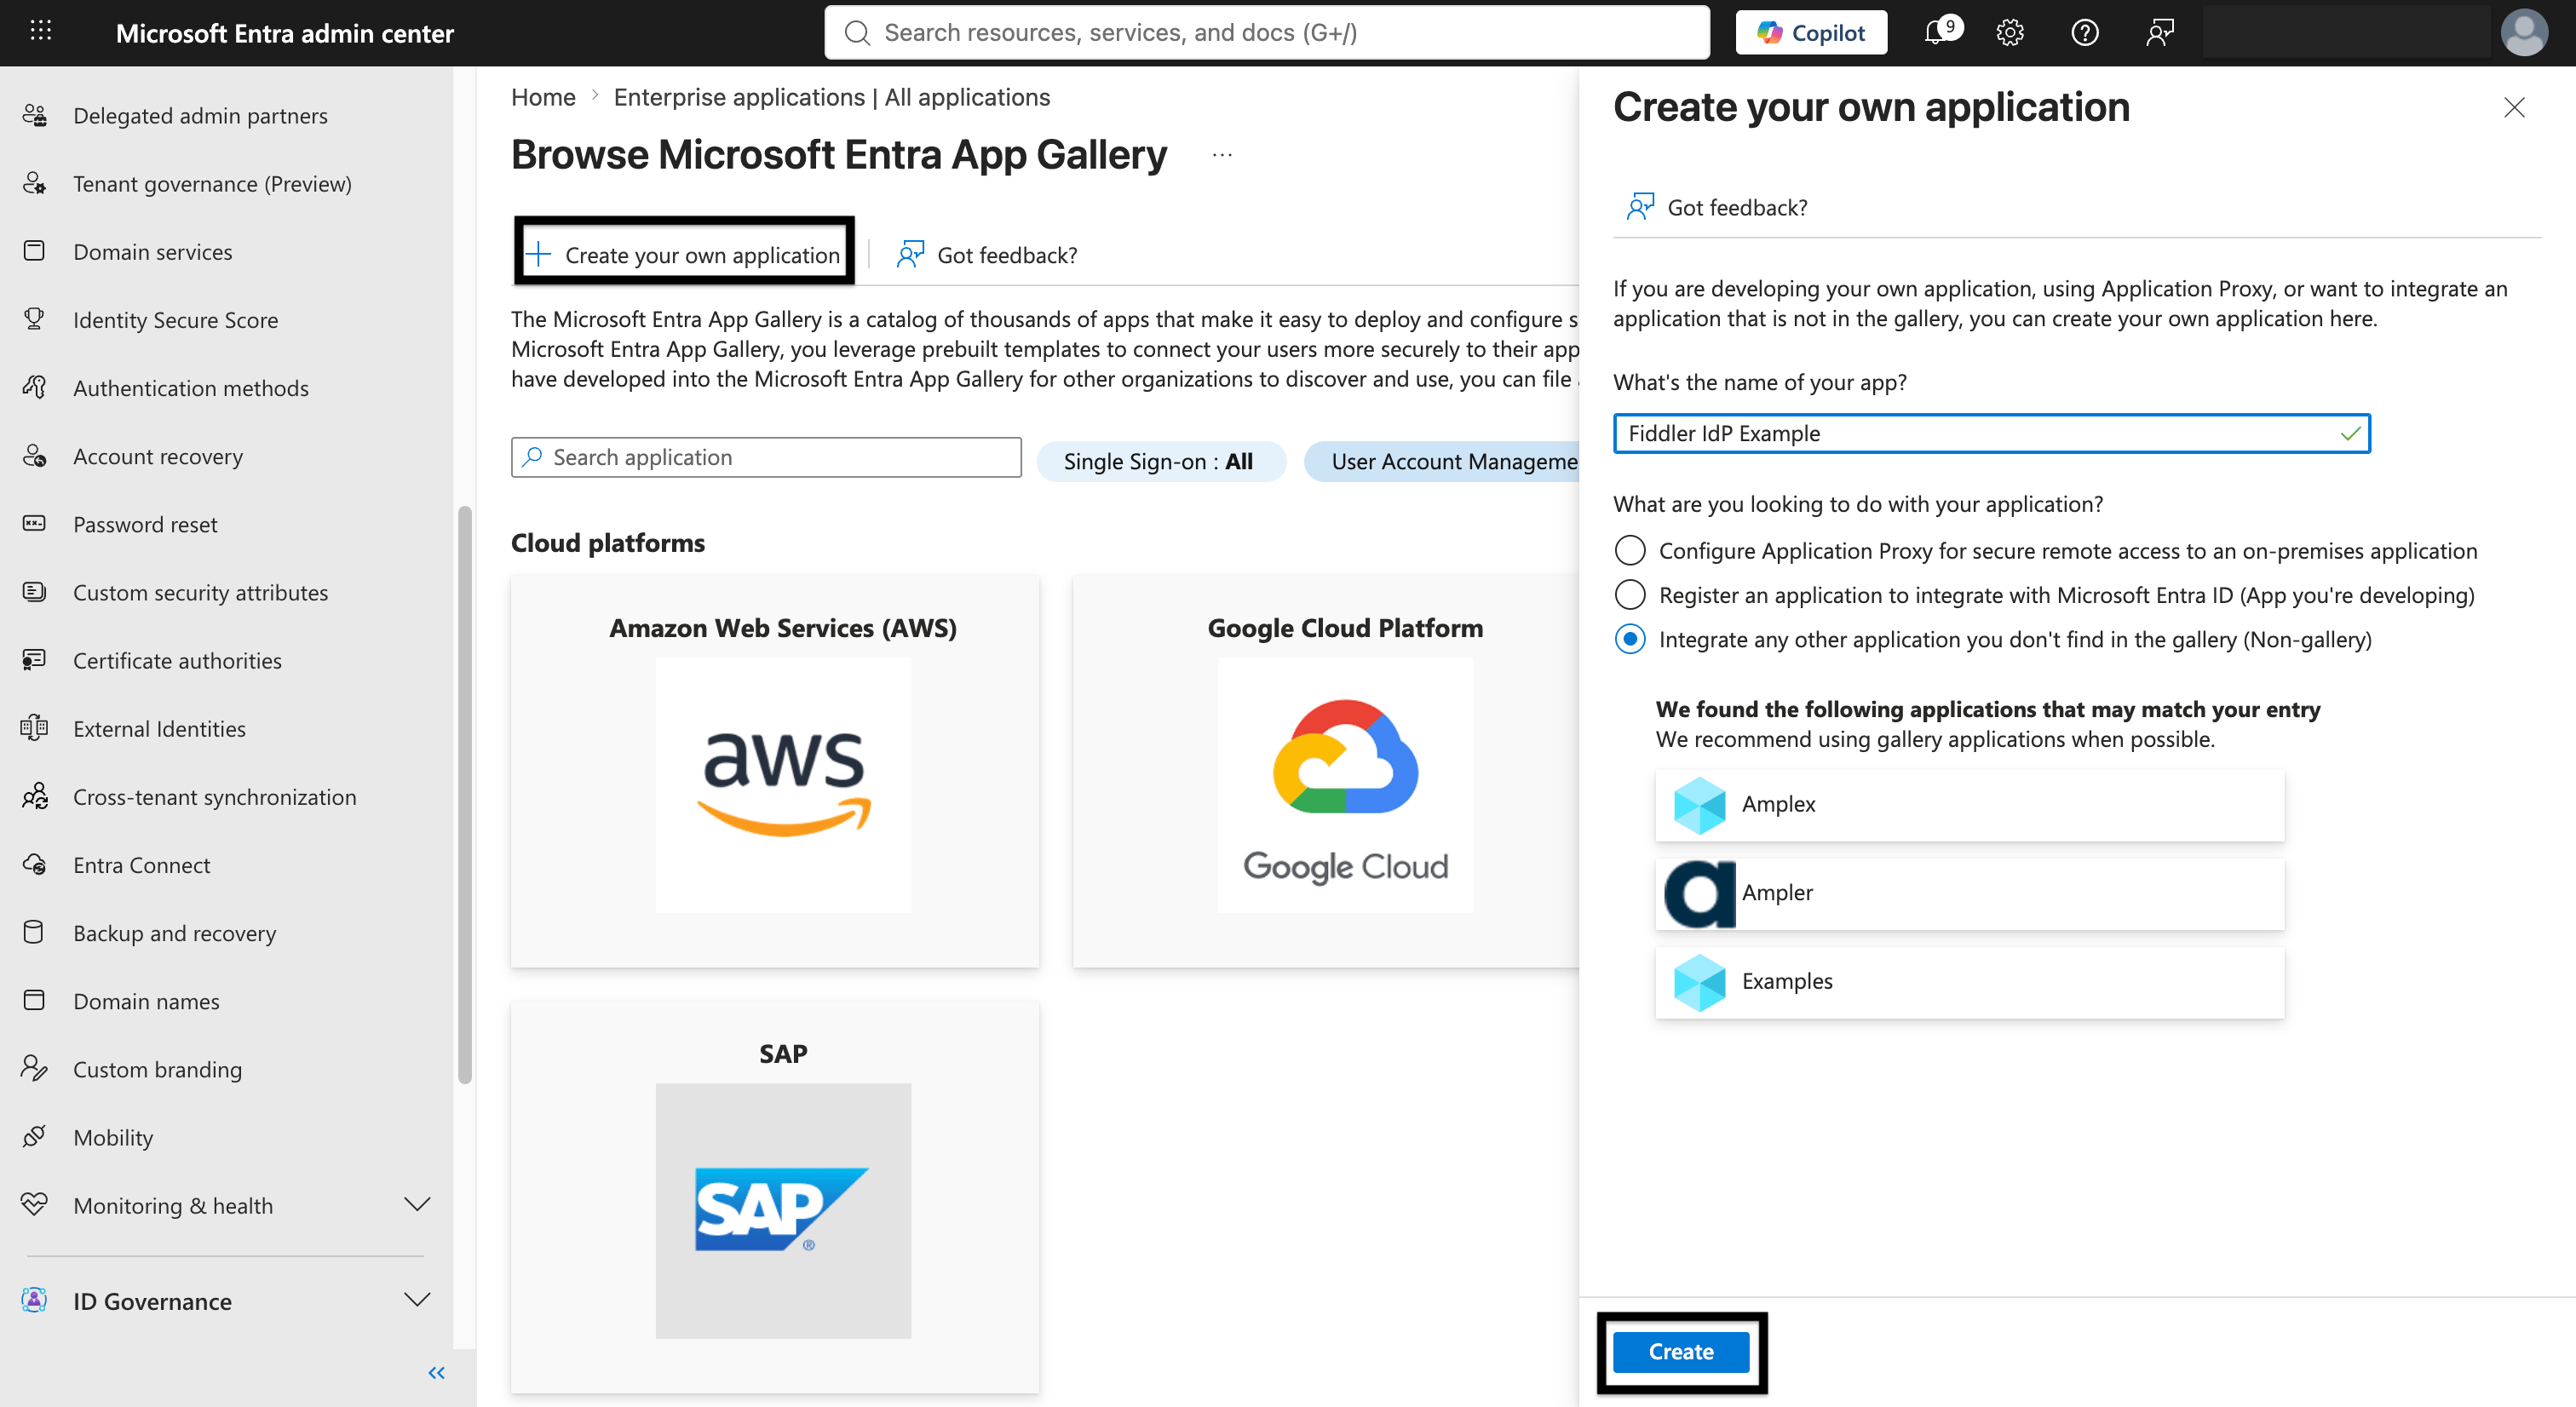Image resolution: width=2576 pixels, height=1407 pixels.
Task: Click the blue Create button
Action: pyautogui.click(x=1681, y=1351)
